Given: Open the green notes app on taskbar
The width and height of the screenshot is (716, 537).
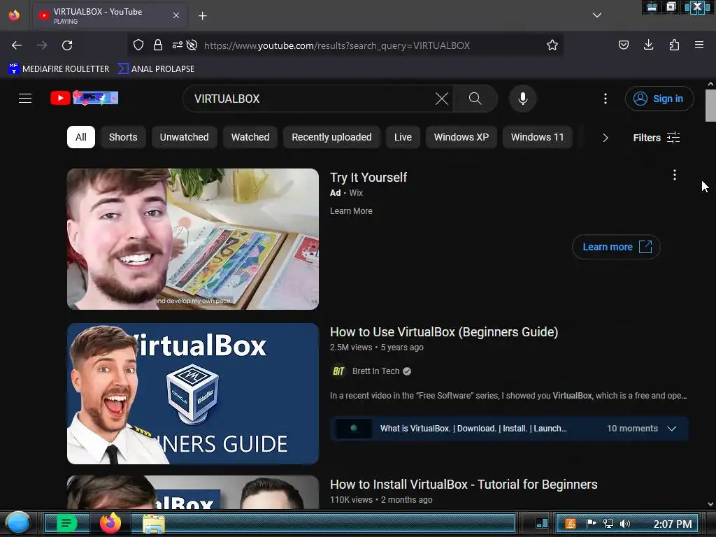Looking at the screenshot, I should 66,523.
